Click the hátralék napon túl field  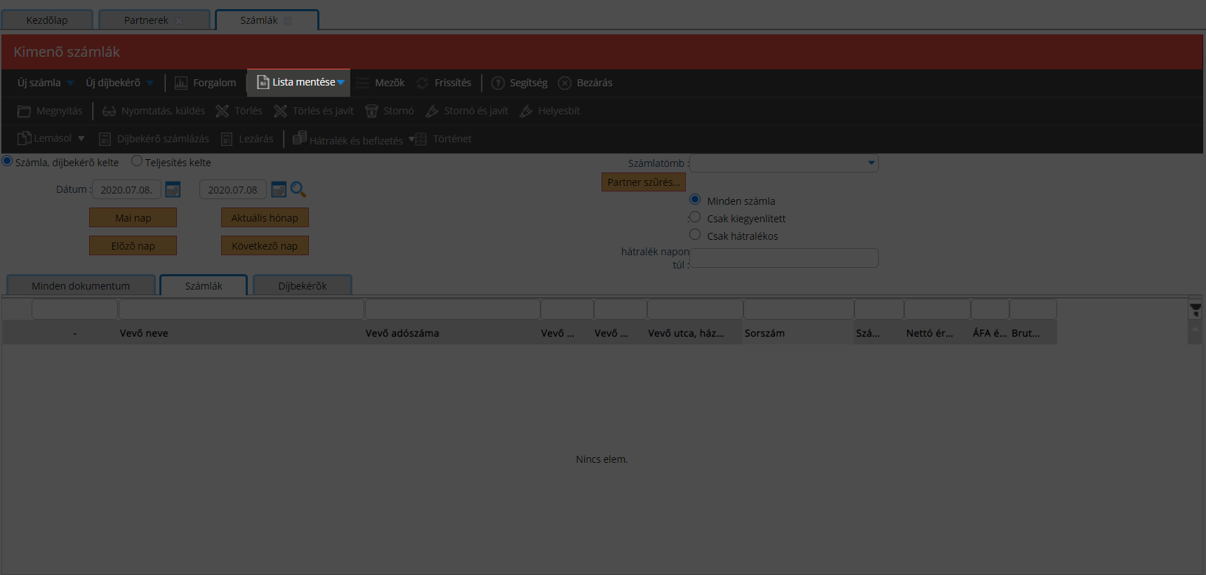pyautogui.click(x=784, y=258)
